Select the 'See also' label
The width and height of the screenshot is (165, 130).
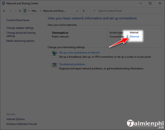click(x=11, y=114)
